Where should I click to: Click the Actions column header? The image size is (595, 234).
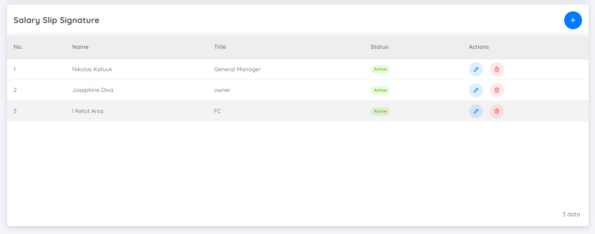(x=479, y=47)
